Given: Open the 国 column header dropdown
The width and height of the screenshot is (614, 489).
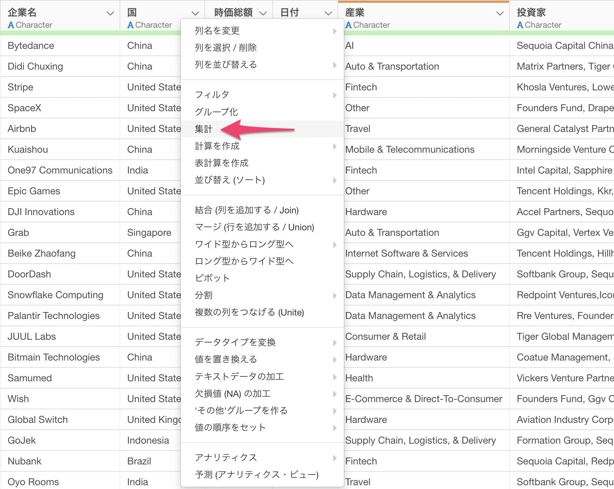Looking at the screenshot, I should tap(195, 14).
